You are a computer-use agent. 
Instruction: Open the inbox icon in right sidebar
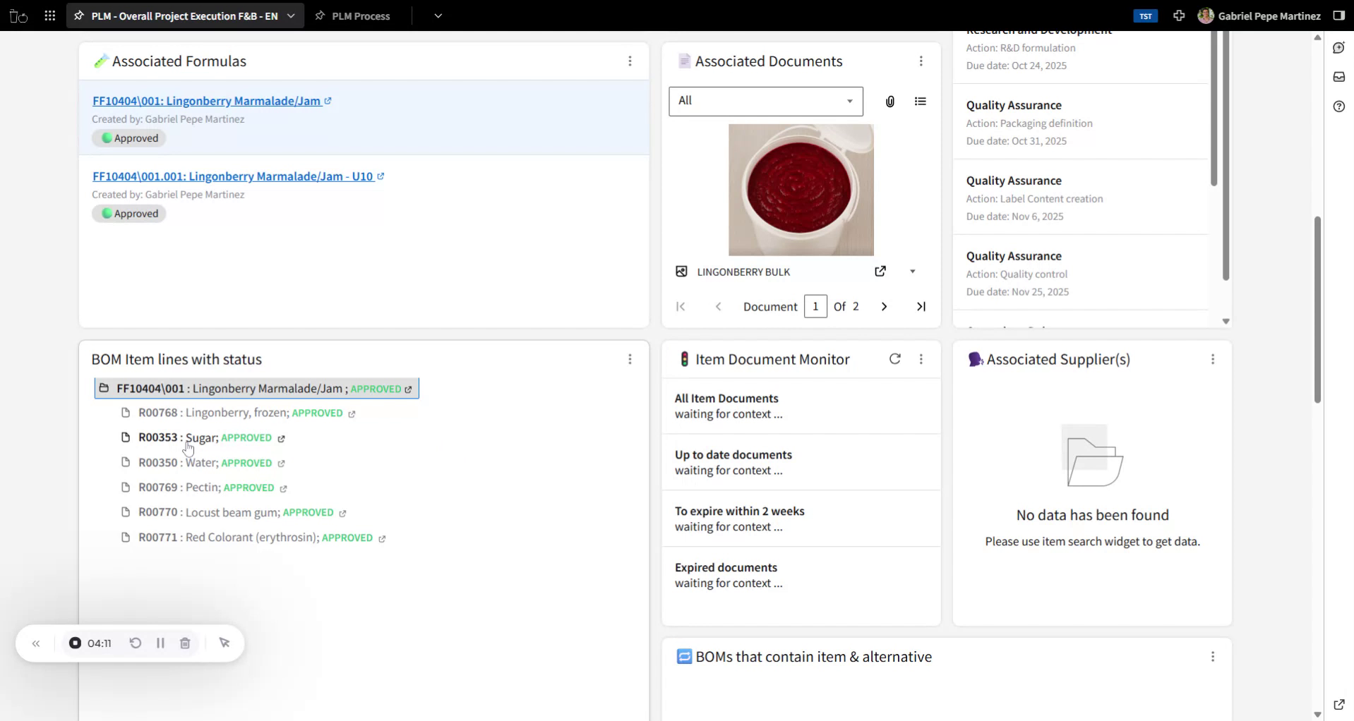tap(1338, 76)
